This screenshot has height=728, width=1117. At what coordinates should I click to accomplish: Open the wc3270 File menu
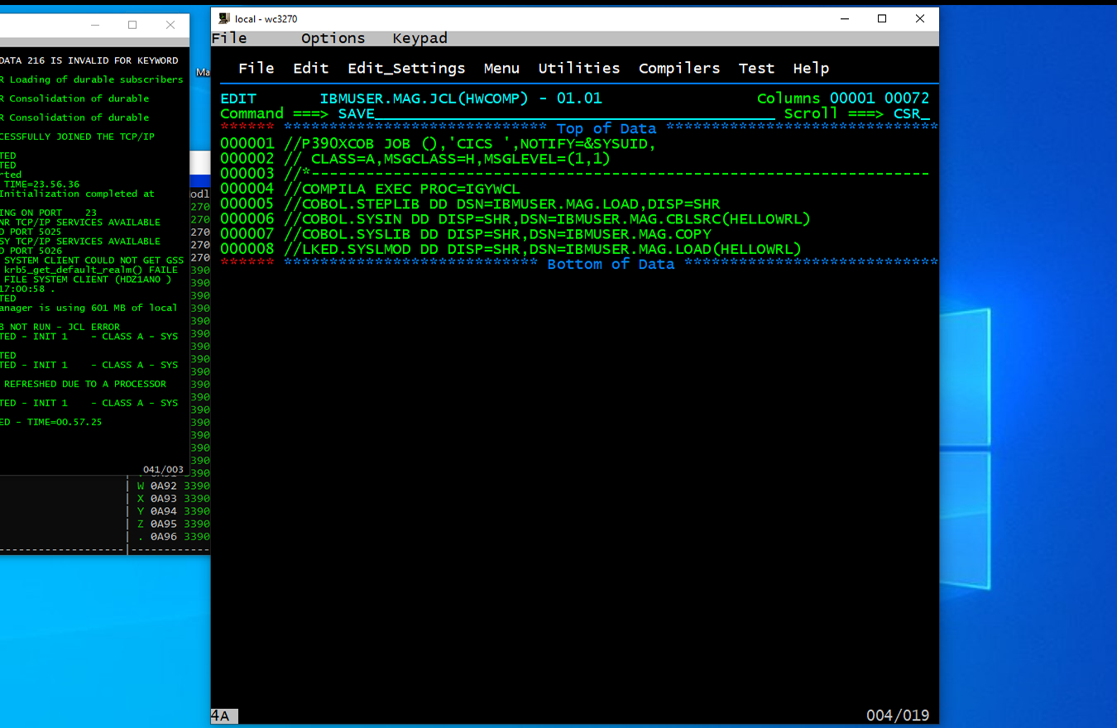click(229, 38)
